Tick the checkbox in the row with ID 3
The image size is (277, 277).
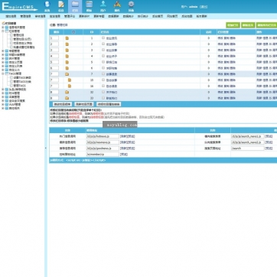click(x=103, y=50)
